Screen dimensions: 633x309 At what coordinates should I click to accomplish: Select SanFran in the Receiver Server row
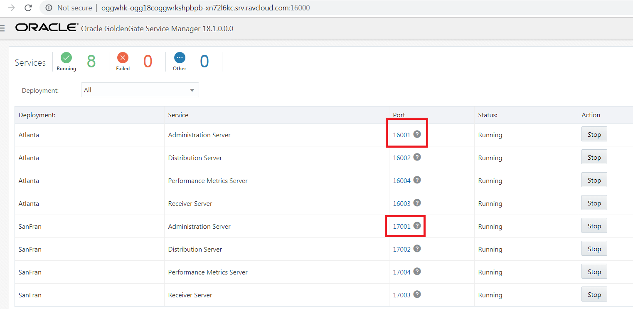tap(30, 295)
